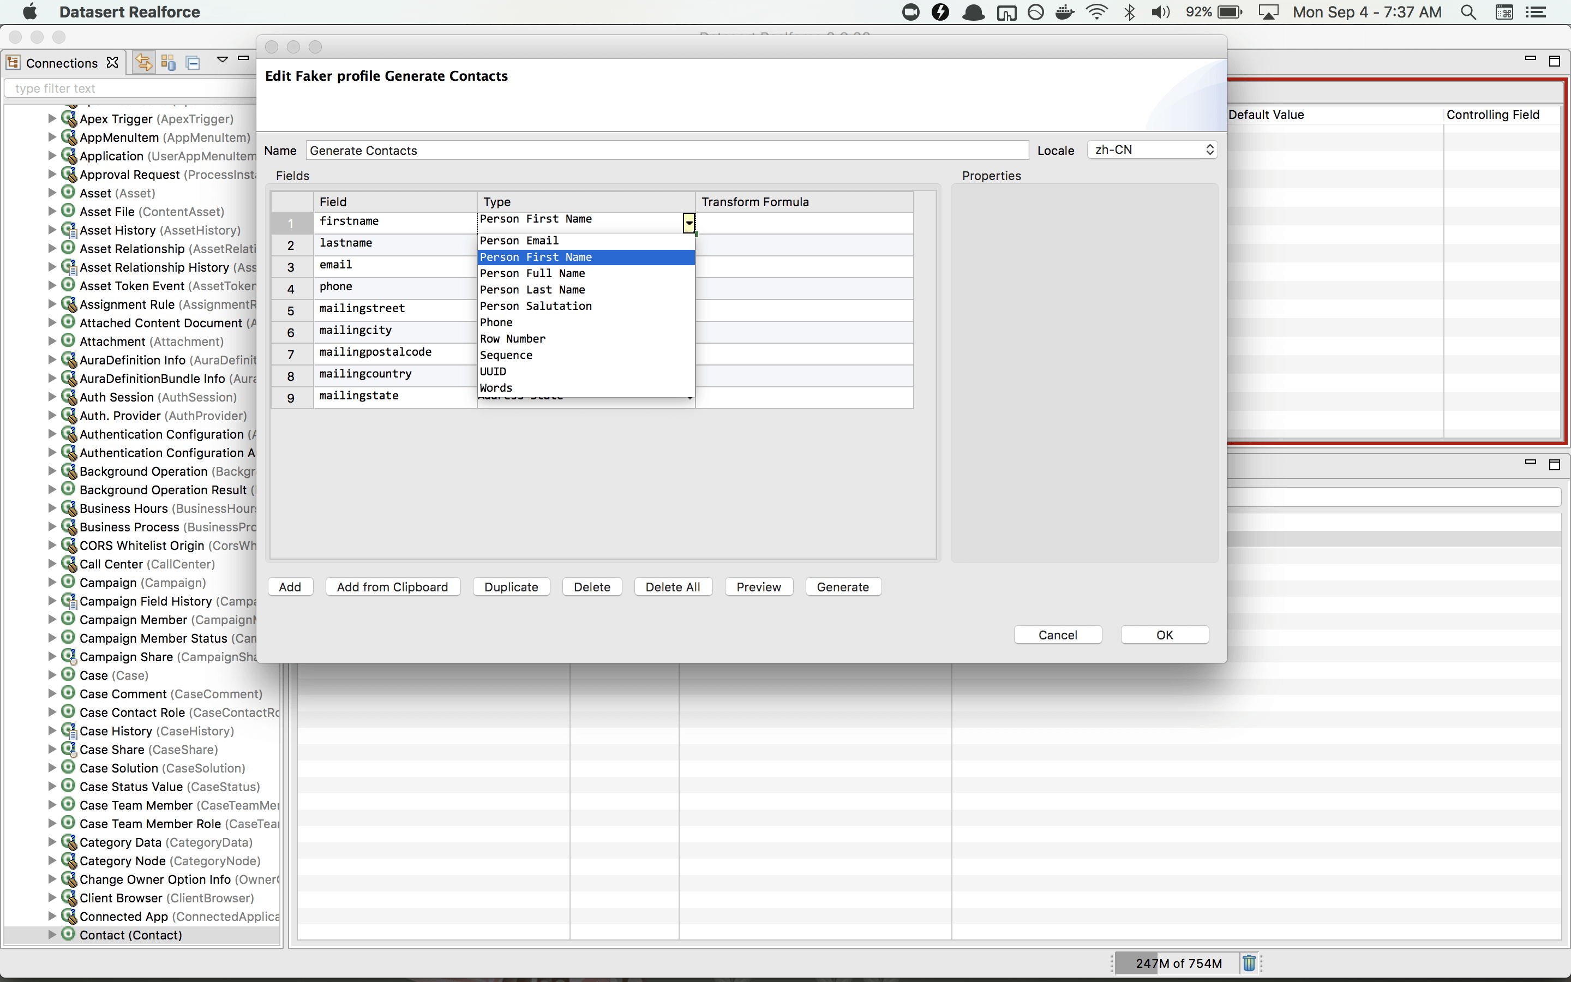Click Add from Clipboard button
The image size is (1571, 982).
pyautogui.click(x=392, y=586)
